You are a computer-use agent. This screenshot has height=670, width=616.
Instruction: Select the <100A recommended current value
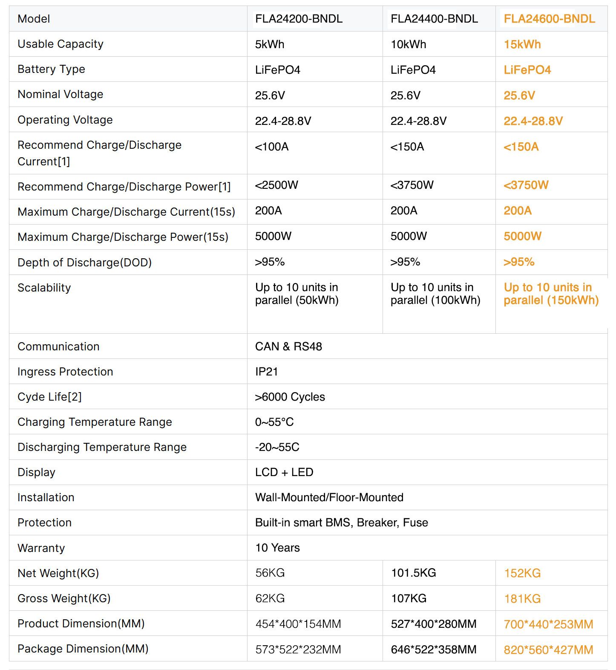[272, 147]
